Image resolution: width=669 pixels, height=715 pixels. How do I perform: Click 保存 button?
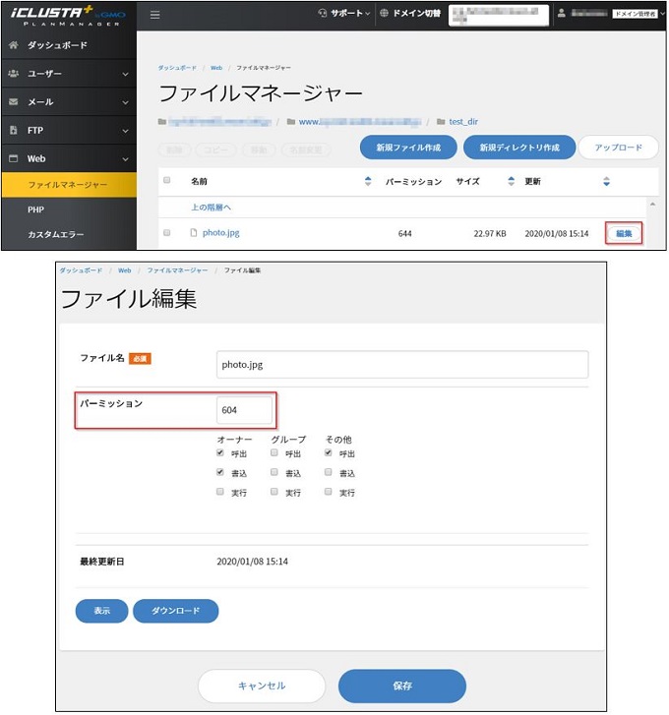[402, 685]
